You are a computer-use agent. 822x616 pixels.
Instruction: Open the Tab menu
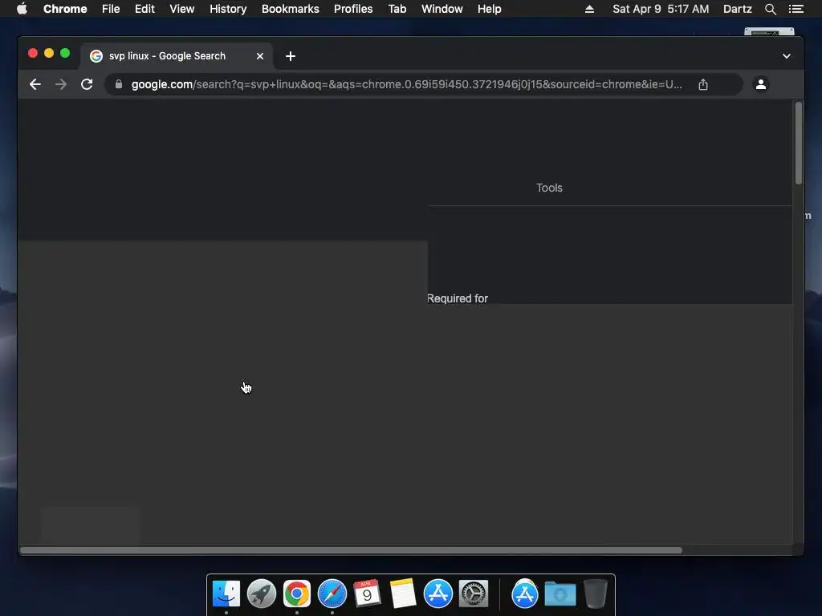point(397,9)
